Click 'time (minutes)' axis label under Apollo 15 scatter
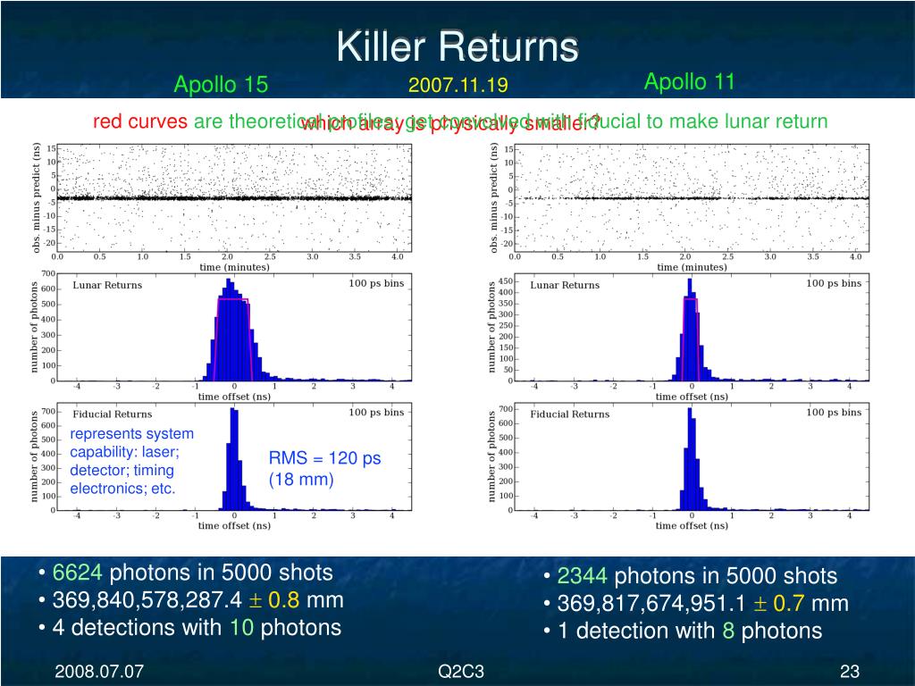Image resolution: width=915 pixels, height=686 pixels. 235,267
